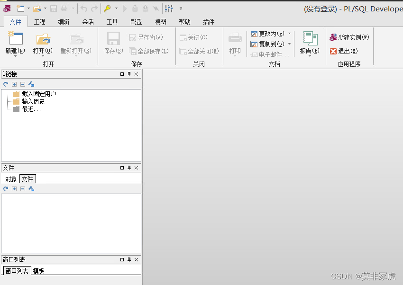The width and height of the screenshot is (403, 285).
Task: Click the expand-all plus icon in 链接 panel
Action: point(14,84)
